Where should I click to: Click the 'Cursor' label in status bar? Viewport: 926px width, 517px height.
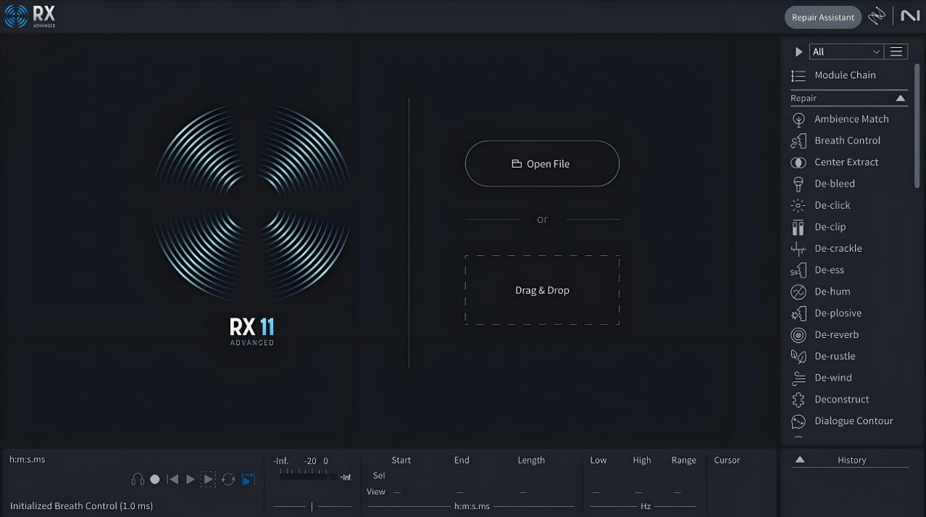(727, 460)
